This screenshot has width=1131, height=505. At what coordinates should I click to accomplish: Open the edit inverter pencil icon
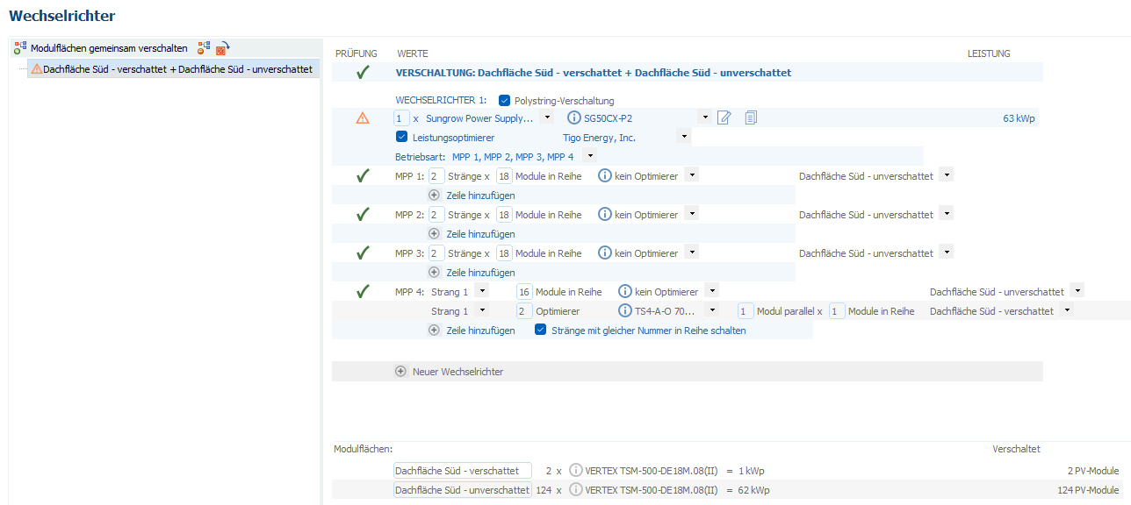coord(724,117)
